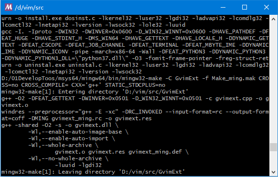This screenshot has height=177, width=278.
Task: Click 'install.exe' on the first line
Action: [x=43, y=18]
